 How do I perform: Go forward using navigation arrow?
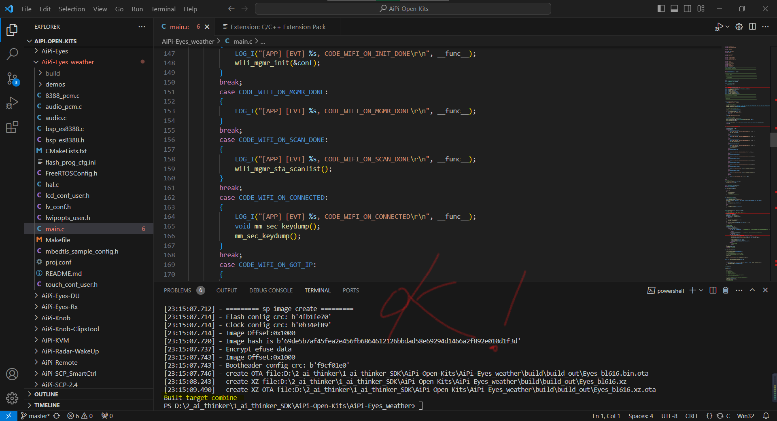(244, 8)
